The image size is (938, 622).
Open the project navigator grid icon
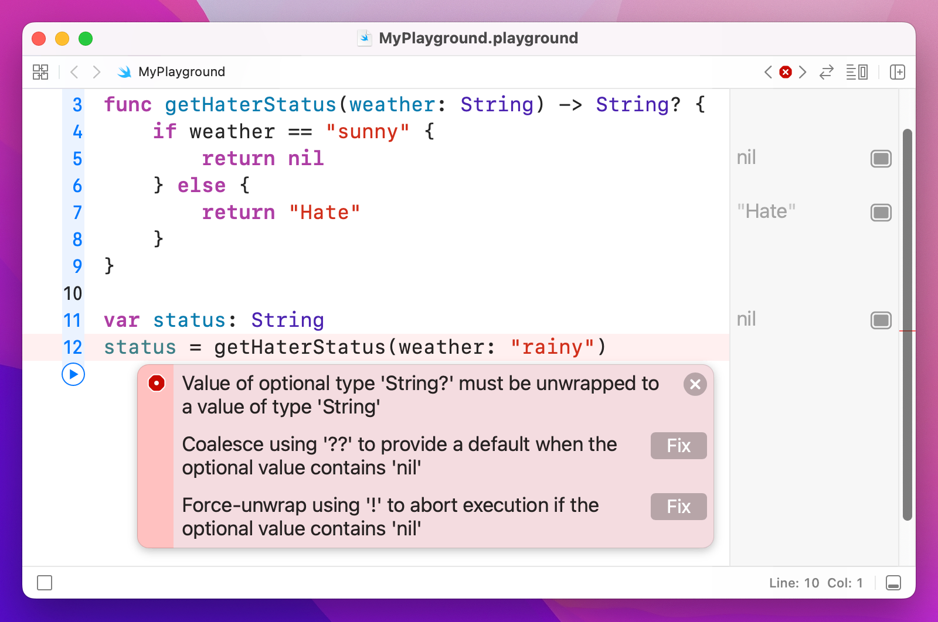[x=40, y=72]
